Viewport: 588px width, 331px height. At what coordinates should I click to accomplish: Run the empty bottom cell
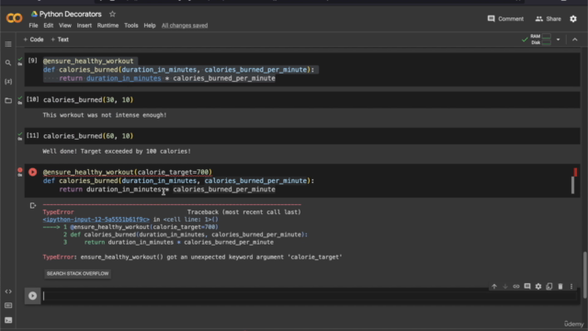click(x=33, y=296)
